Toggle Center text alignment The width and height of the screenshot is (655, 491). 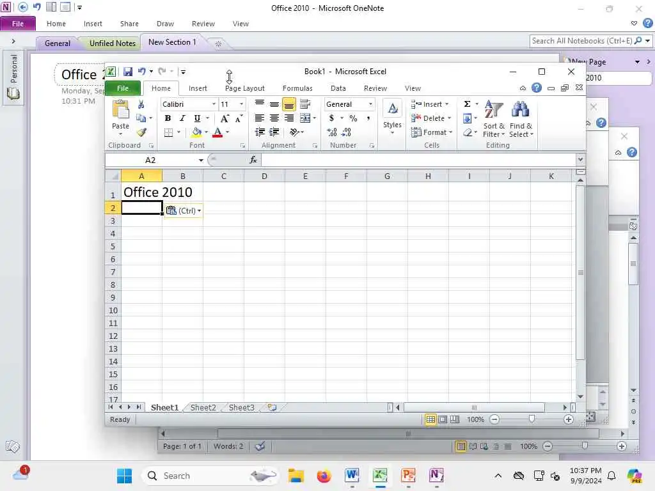click(274, 118)
